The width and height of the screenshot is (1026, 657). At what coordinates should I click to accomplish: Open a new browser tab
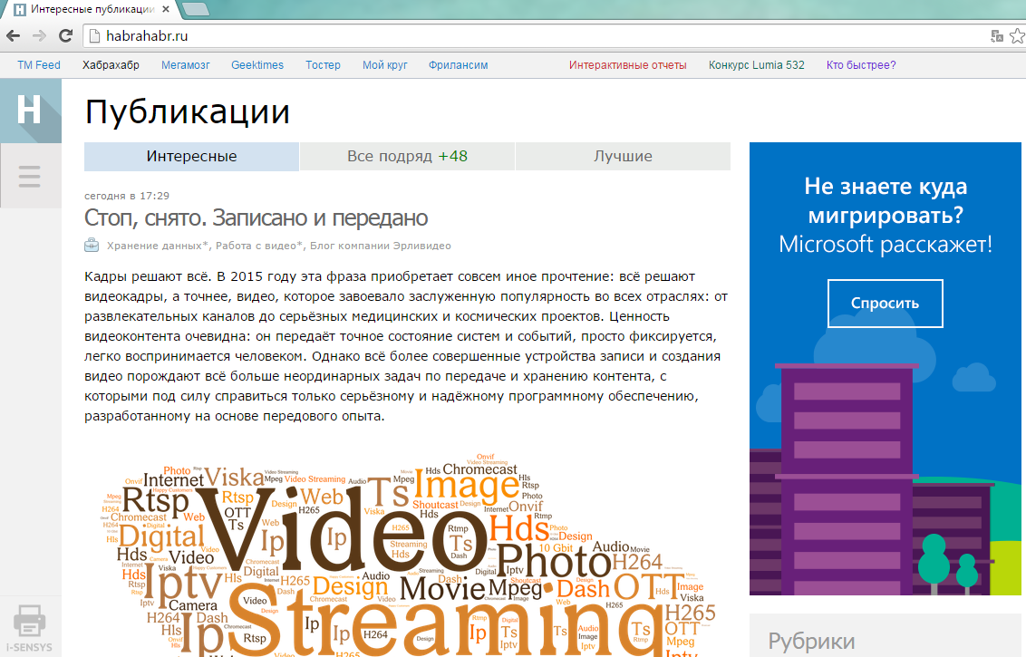pos(196,9)
